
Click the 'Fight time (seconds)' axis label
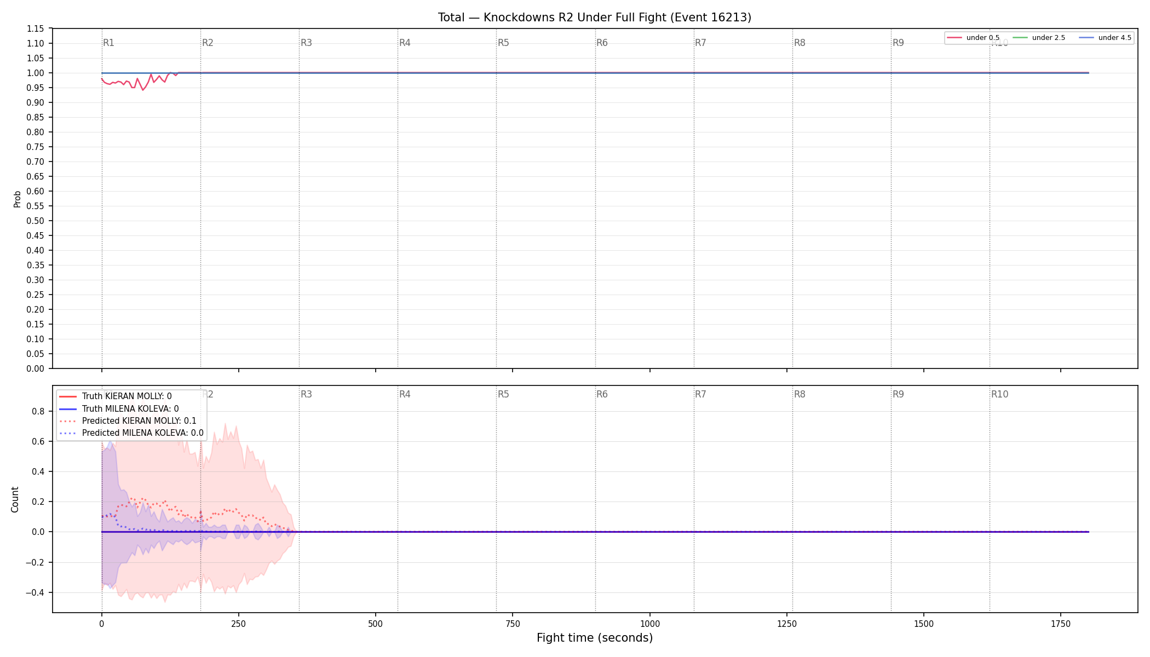pos(595,638)
